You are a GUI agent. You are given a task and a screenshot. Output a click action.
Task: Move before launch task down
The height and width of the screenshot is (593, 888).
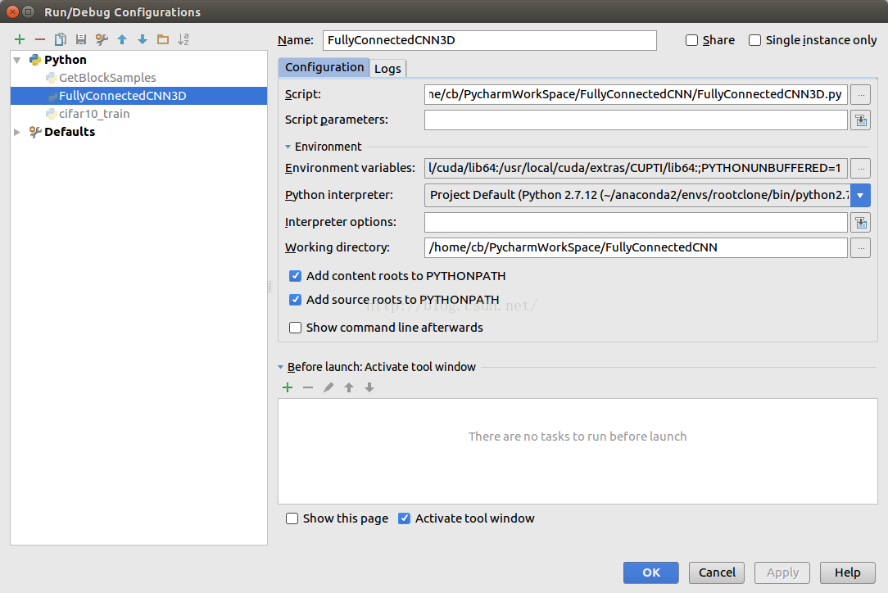pyautogui.click(x=369, y=387)
